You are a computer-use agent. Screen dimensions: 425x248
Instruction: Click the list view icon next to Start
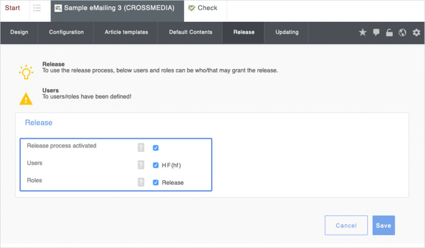pos(37,8)
